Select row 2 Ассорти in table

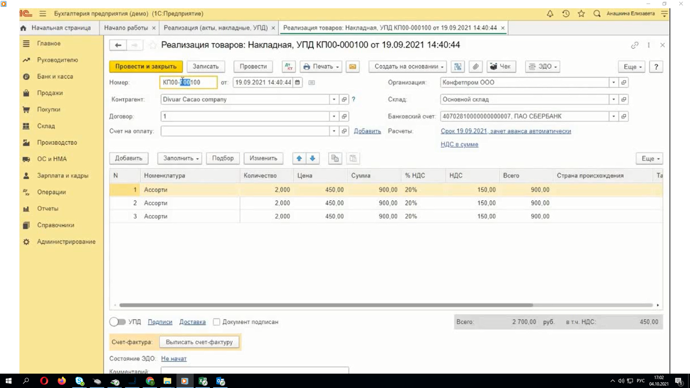[x=385, y=203]
